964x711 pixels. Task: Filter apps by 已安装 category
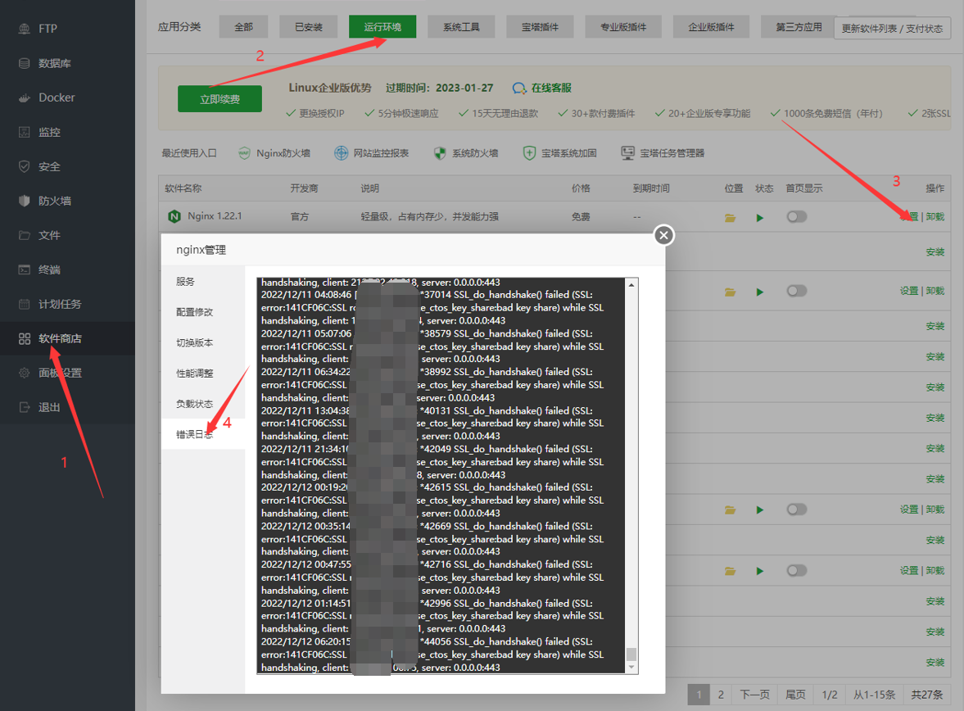tap(309, 27)
